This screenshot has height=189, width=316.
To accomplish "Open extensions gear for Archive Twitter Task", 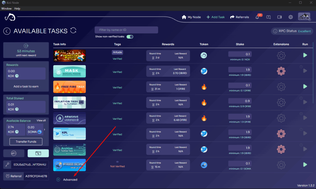I will (281, 149).
